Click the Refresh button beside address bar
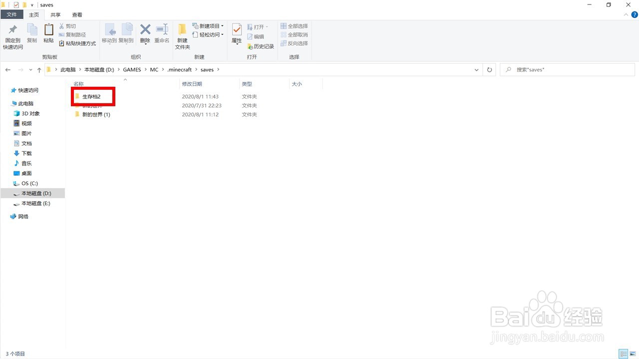Screen dimensions: 639x359 [x=490, y=70]
